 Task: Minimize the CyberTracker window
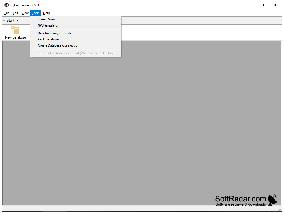point(250,5)
